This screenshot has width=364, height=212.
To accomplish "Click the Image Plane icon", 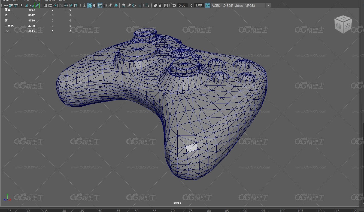I will [x=27, y=5].
